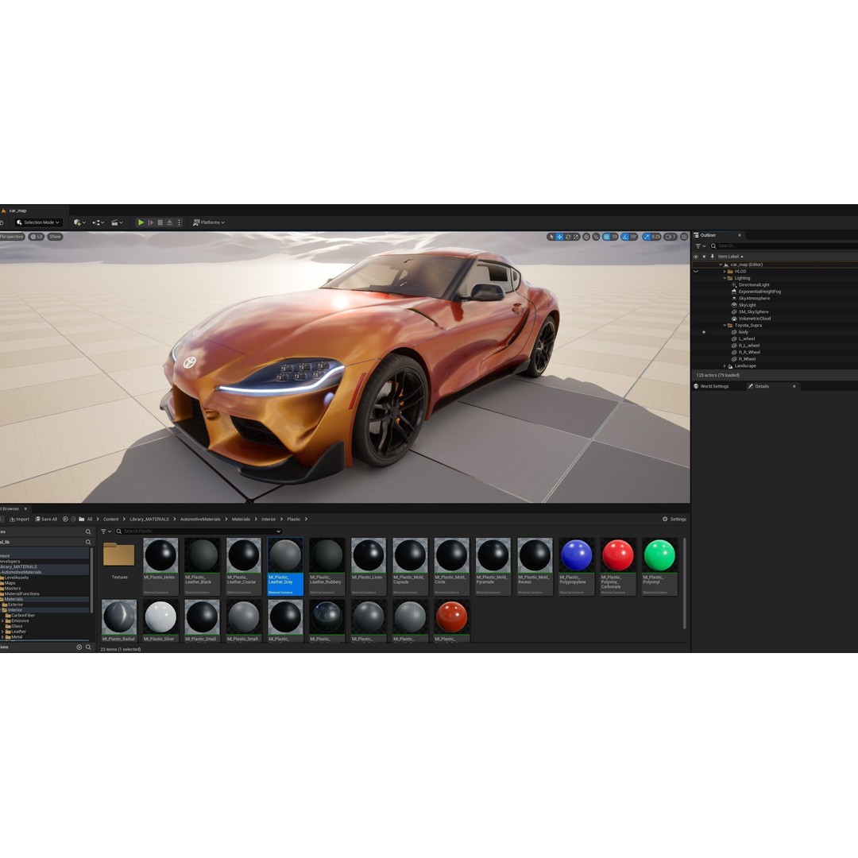Open camera speed setting in viewport

(x=671, y=237)
